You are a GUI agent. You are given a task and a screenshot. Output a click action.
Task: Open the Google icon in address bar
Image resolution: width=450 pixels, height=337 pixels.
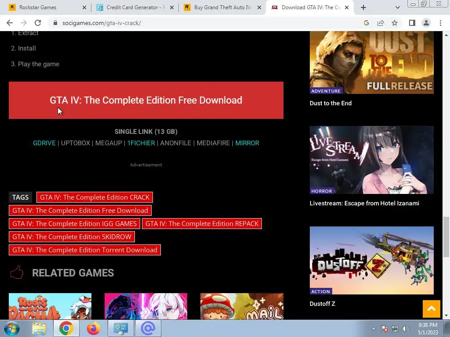click(x=366, y=23)
